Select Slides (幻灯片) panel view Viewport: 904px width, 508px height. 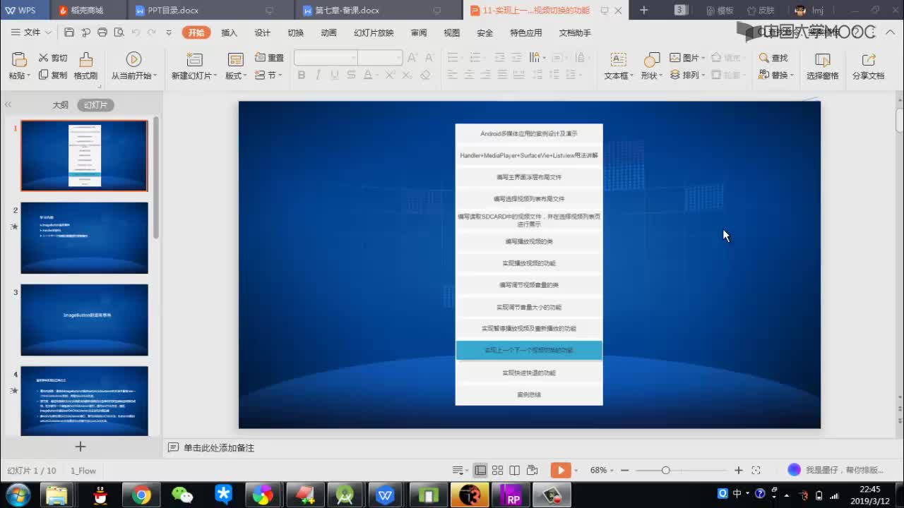click(x=95, y=104)
